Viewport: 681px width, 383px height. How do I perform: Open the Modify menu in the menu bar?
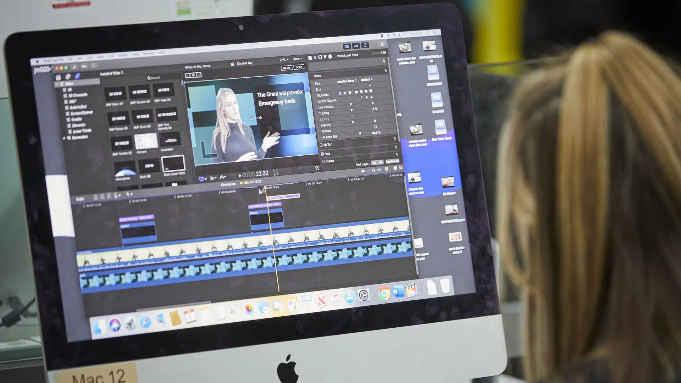tap(123, 55)
